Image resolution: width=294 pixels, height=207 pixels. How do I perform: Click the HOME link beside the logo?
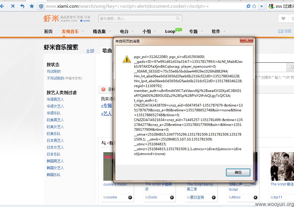[85, 21]
